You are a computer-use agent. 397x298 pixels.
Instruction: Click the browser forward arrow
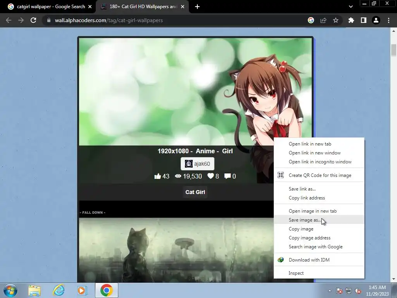21,20
